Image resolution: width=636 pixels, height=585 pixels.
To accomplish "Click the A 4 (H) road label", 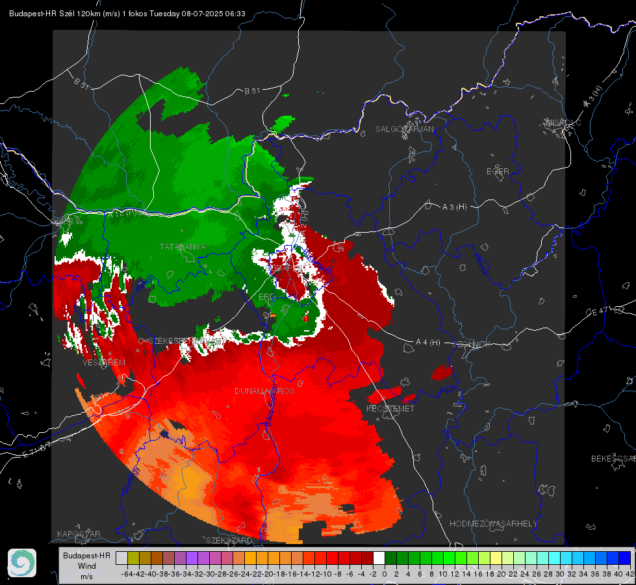I will tap(428, 343).
